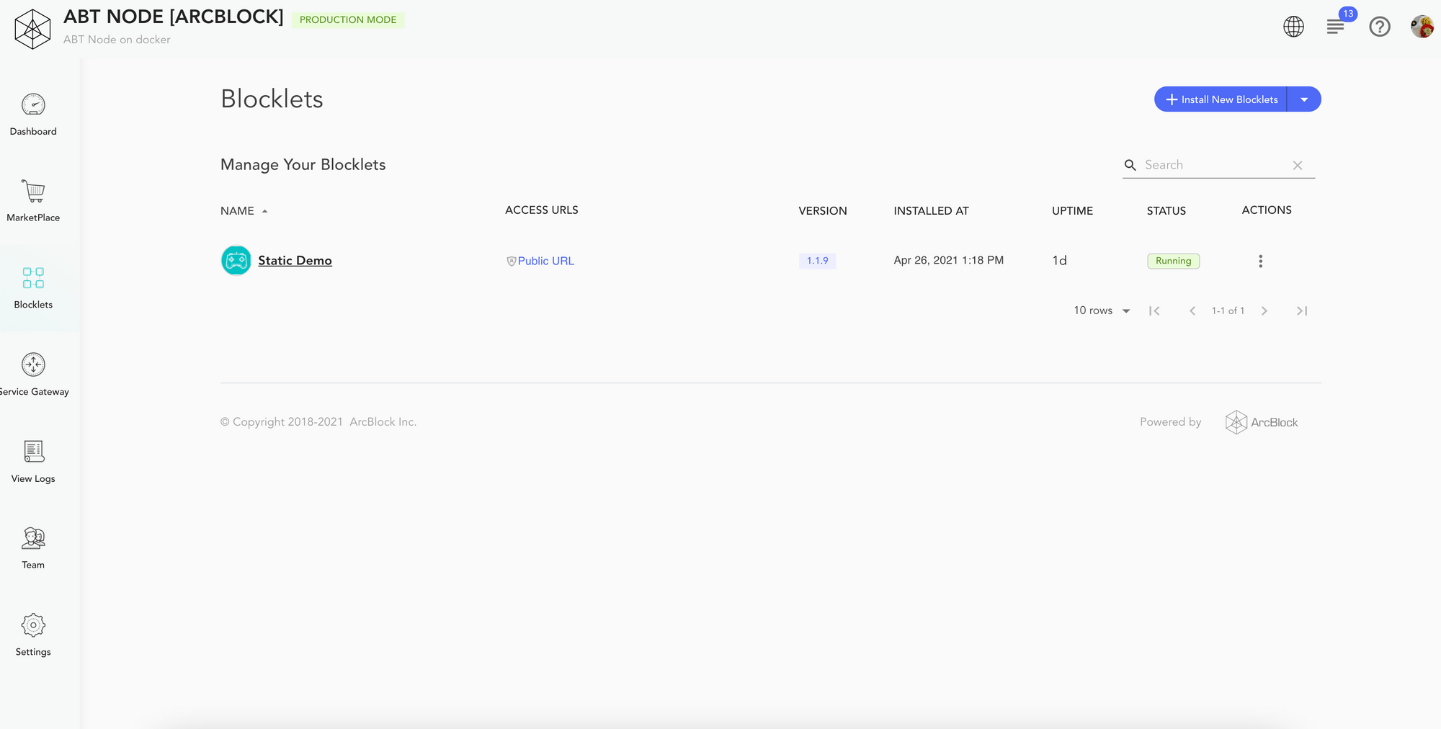Click the VERSION column header

(x=823, y=211)
